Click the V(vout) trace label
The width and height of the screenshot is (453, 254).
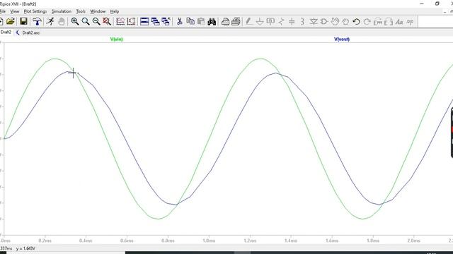pyautogui.click(x=342, y=40)
